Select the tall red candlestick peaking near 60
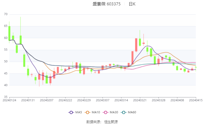This screenshot has height=124, width=204. (x=136, y=45)
